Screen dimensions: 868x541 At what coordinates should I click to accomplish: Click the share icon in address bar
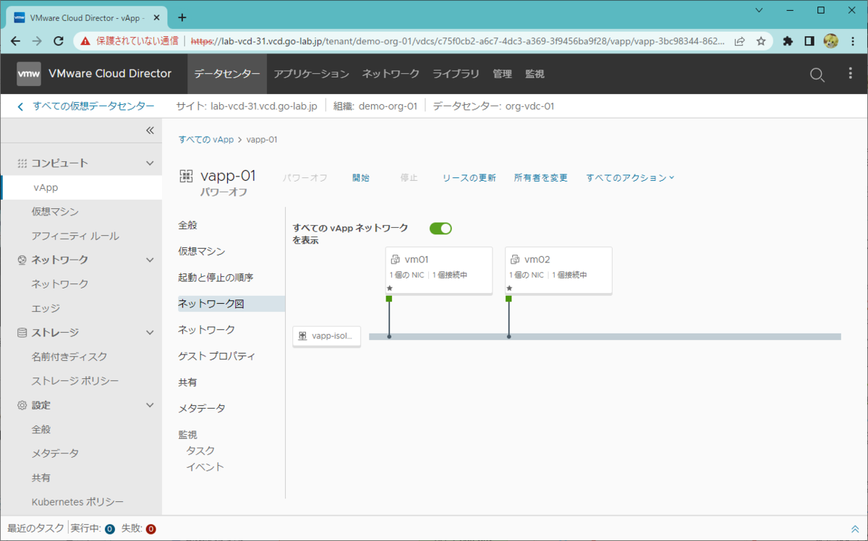point(739,41)
